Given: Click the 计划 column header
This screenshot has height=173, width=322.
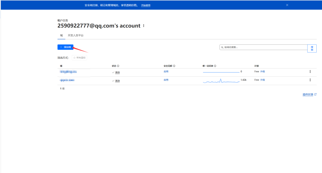Looking at the screenshot, I should click(x=257, y=66).
